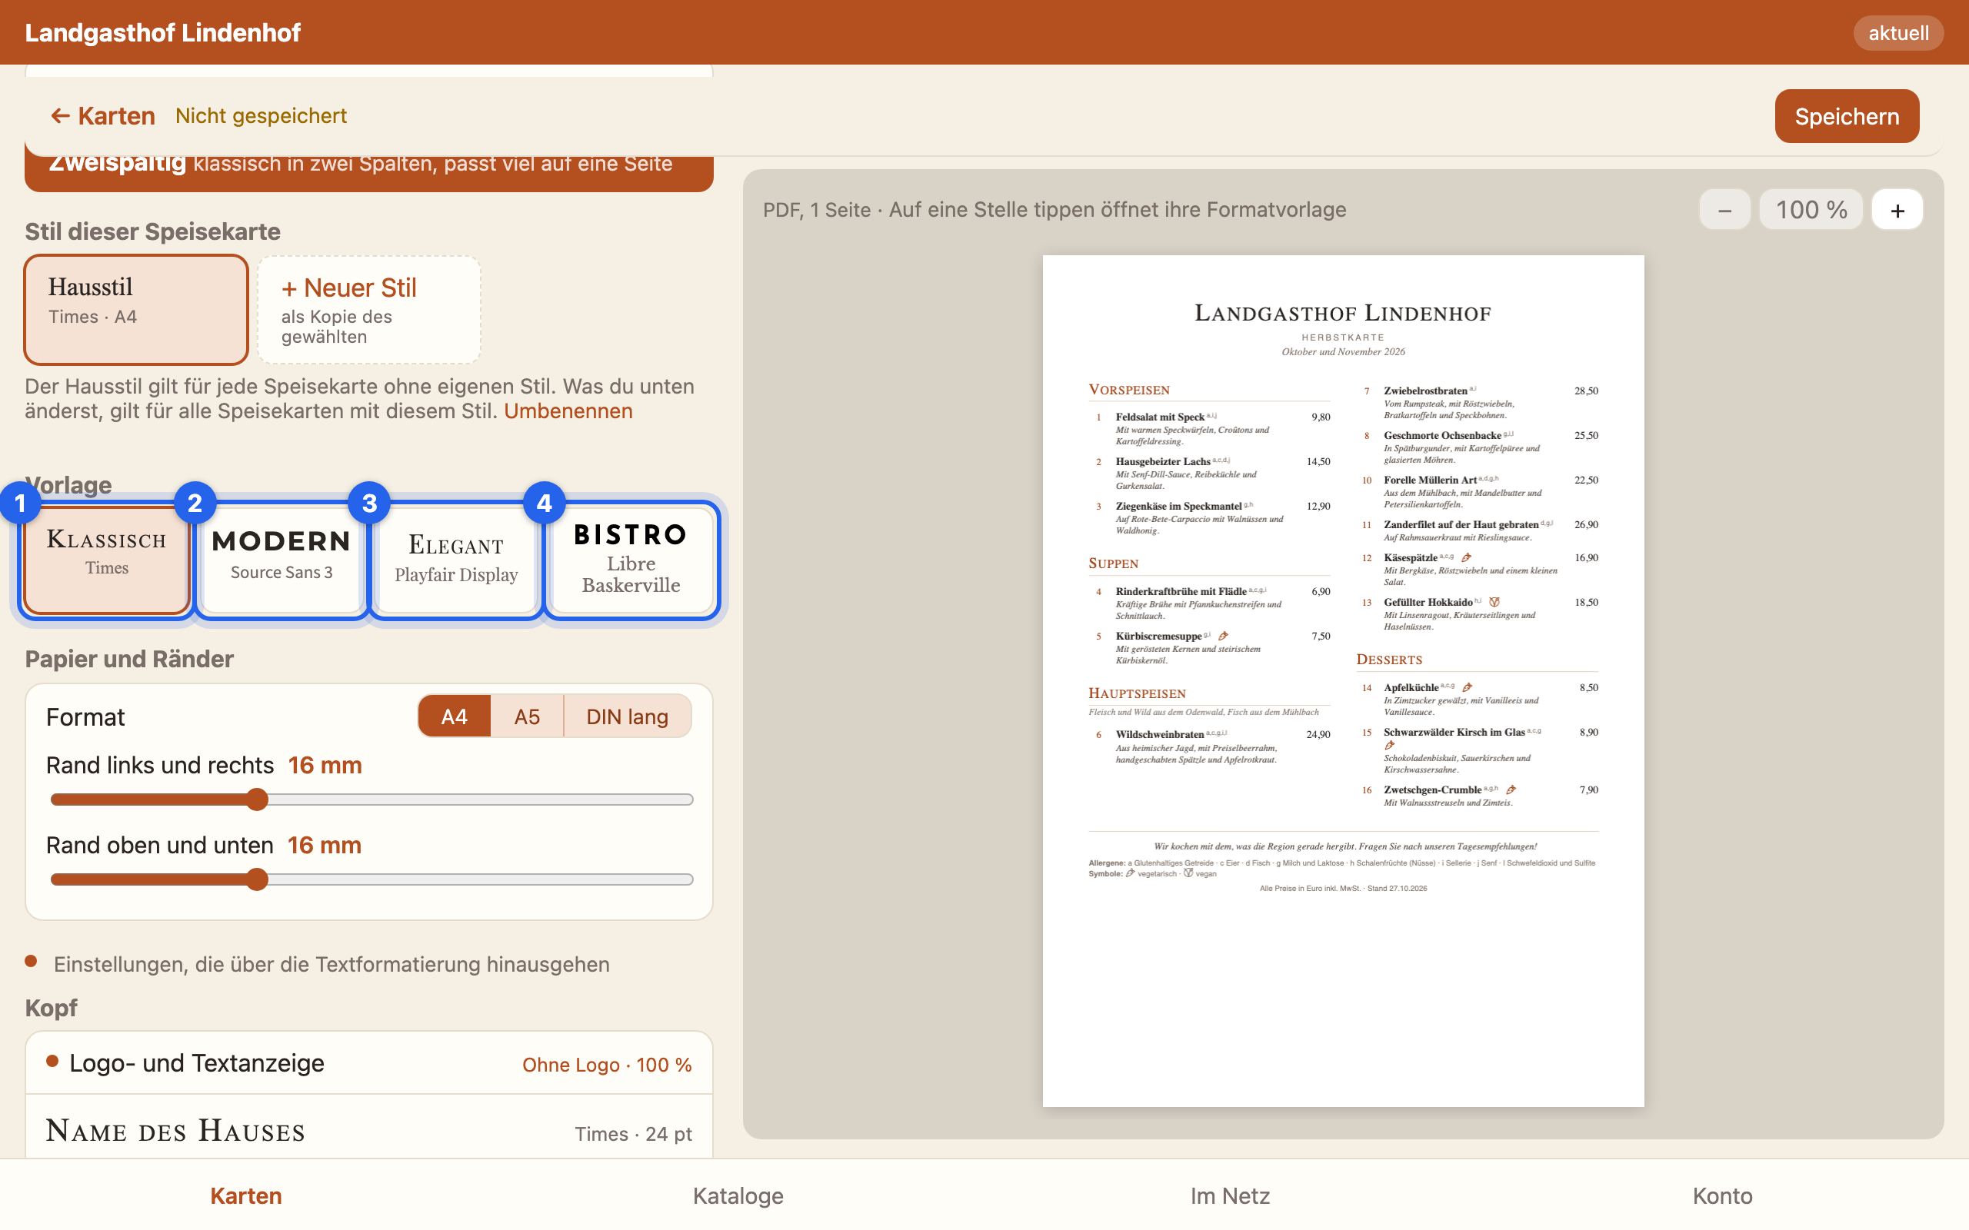Choose the Elegant Playfair Display template
The height and width of the screenshot is (1230, 1969).
pos(455,560)
